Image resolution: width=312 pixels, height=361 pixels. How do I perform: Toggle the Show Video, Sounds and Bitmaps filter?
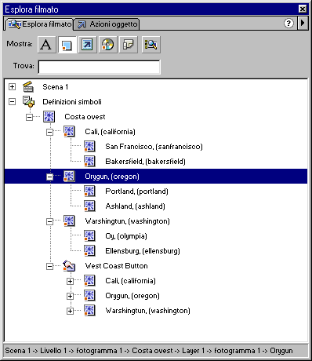click(107, 45)
